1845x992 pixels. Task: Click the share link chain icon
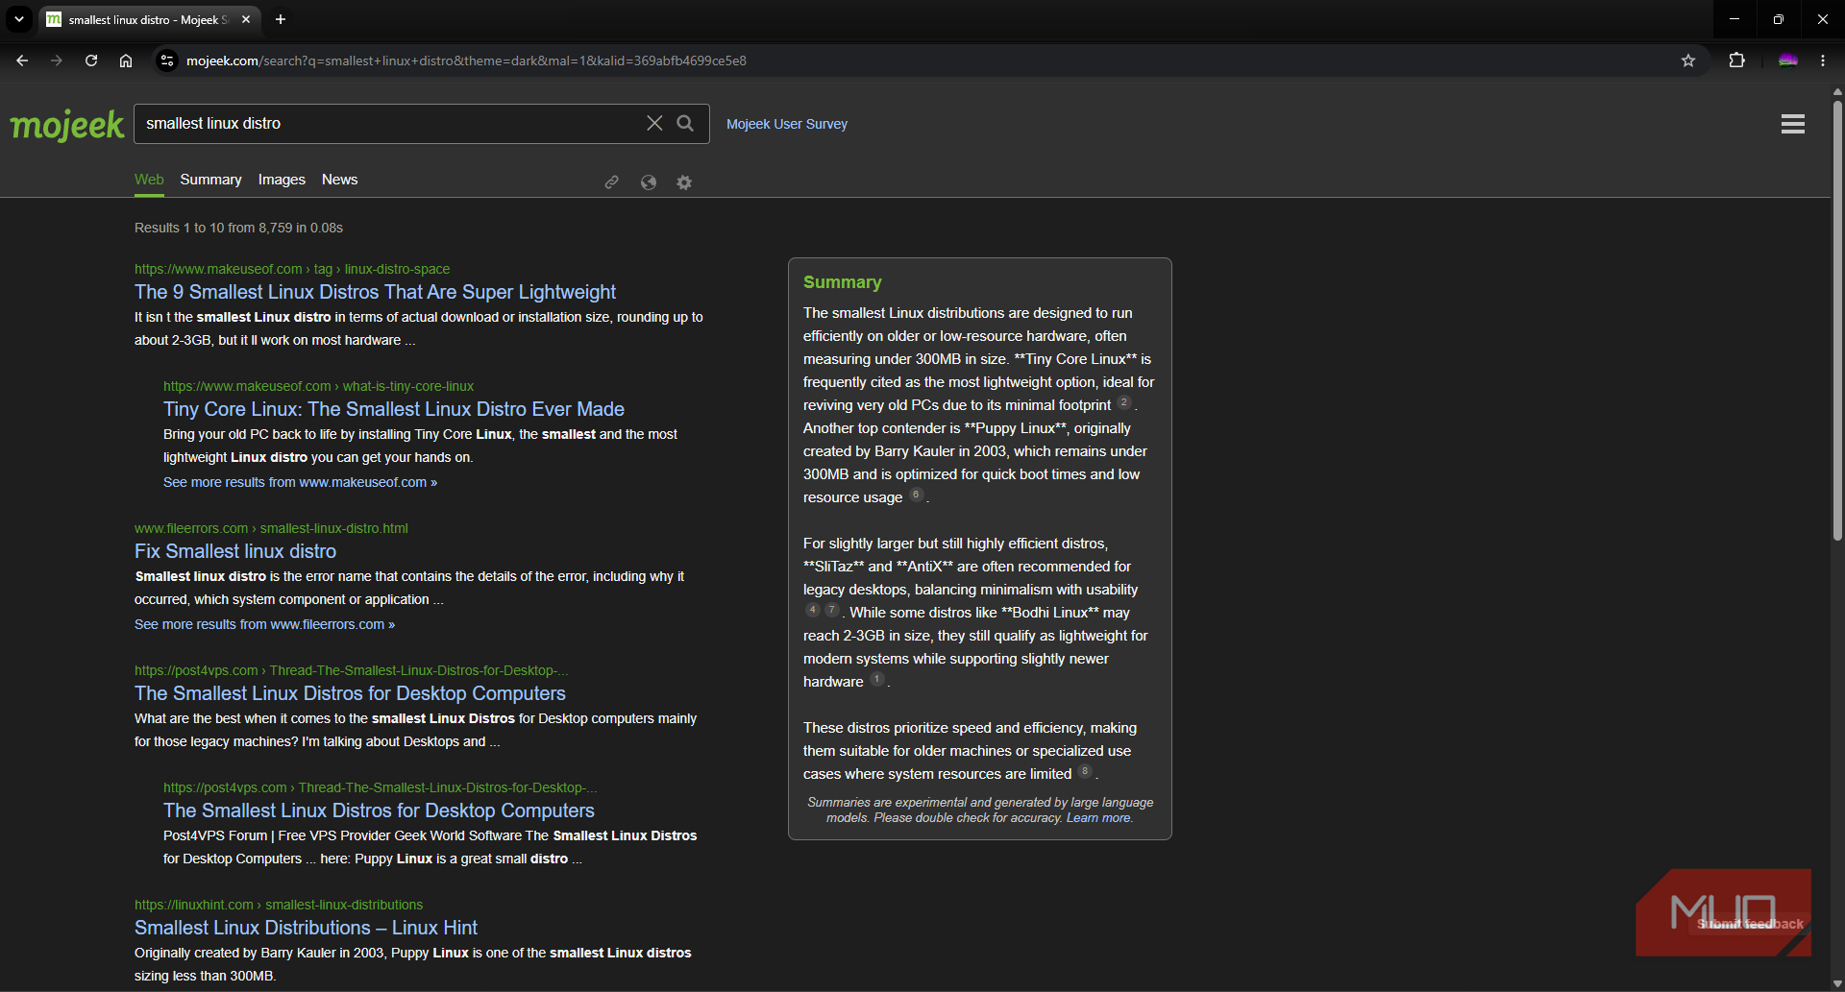611,181
